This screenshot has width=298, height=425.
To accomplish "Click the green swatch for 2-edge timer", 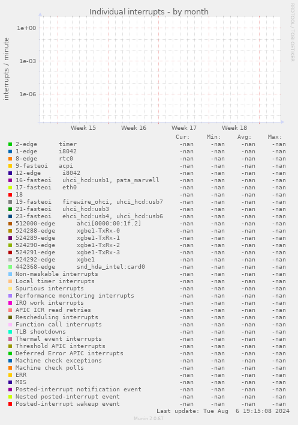I will (10, 144).
